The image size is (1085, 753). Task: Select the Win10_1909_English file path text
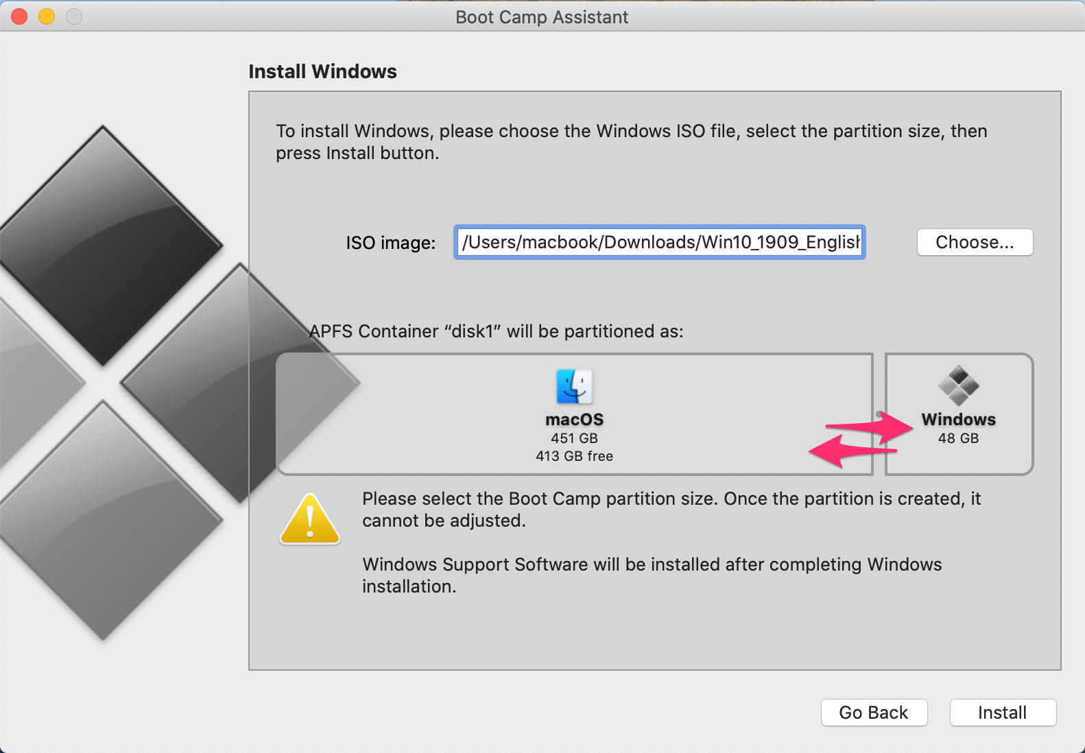[x=658, y=242]
